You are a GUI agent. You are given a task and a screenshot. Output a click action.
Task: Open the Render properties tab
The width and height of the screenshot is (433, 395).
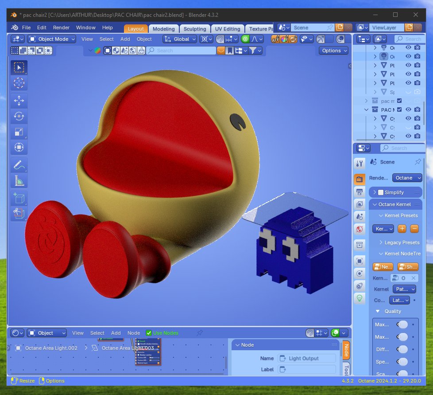pos(359,180)
